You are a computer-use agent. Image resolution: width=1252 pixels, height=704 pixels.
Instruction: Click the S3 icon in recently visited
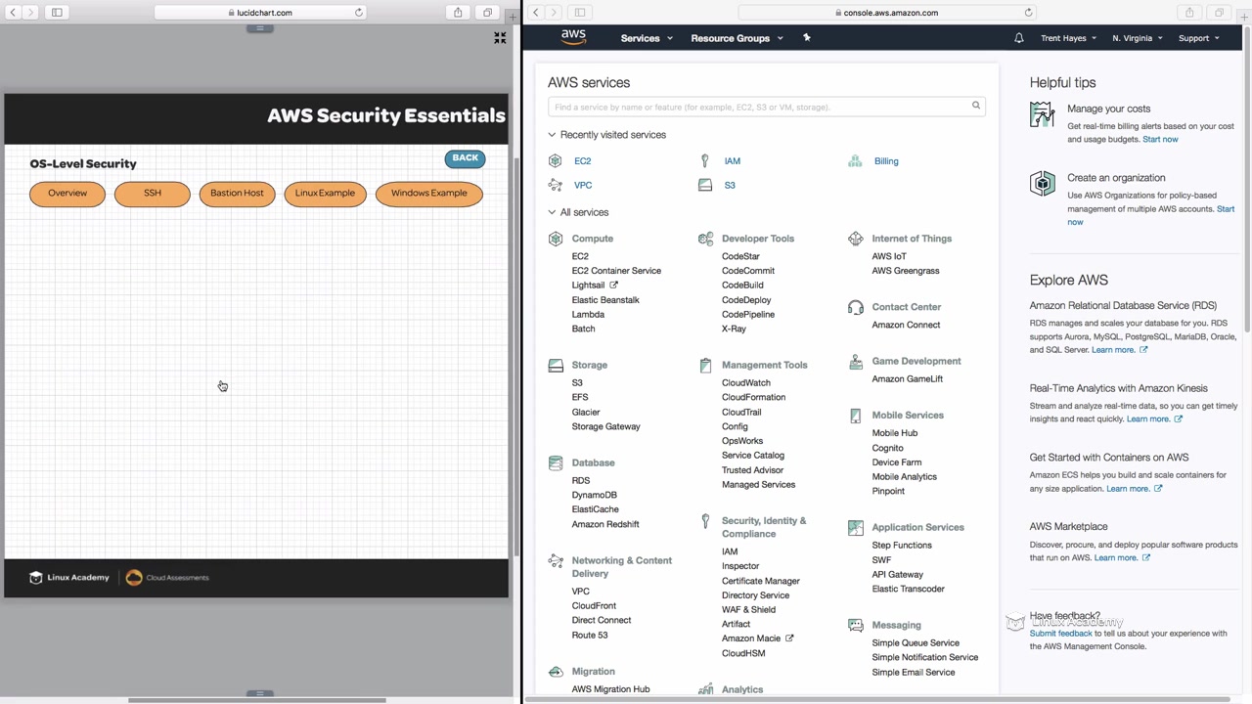pos(704,185)
